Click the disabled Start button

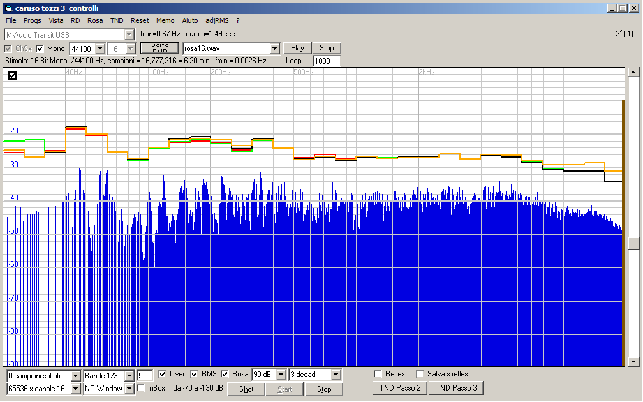285,389
